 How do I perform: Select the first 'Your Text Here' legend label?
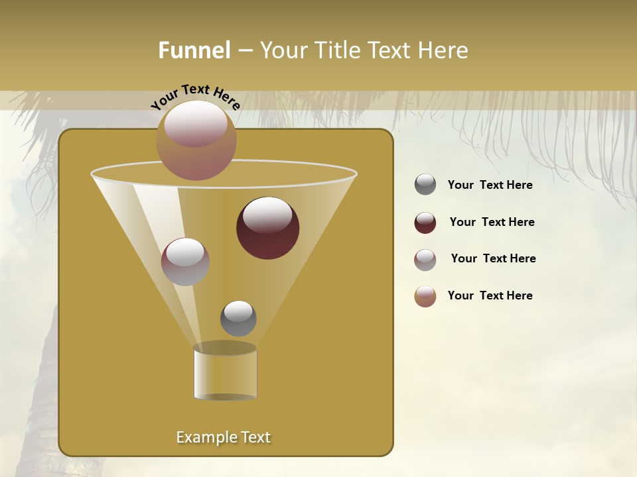click(490, 185)
